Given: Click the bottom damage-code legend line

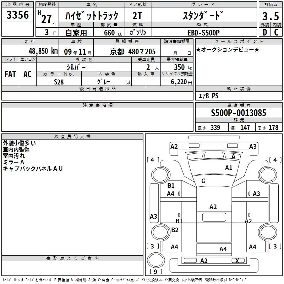Looking at the screenshot, I should coord(125,280).
